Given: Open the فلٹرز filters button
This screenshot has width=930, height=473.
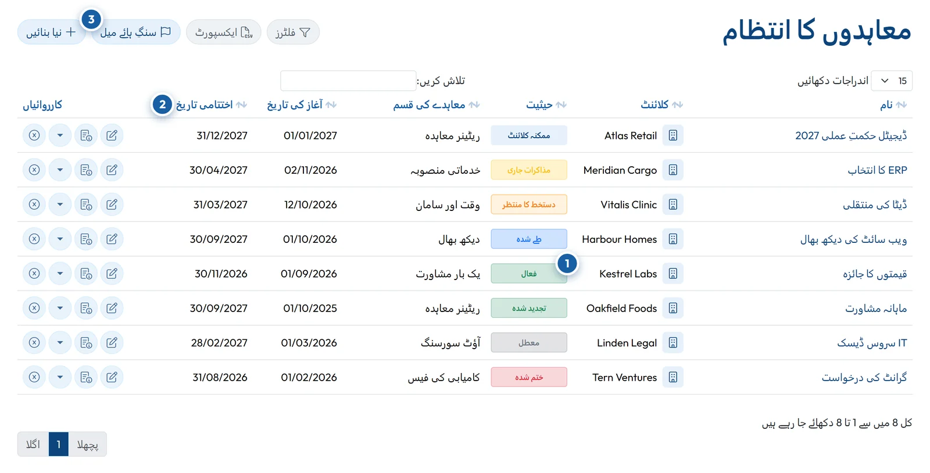Looking at the screenshot, I should [293, 32].
